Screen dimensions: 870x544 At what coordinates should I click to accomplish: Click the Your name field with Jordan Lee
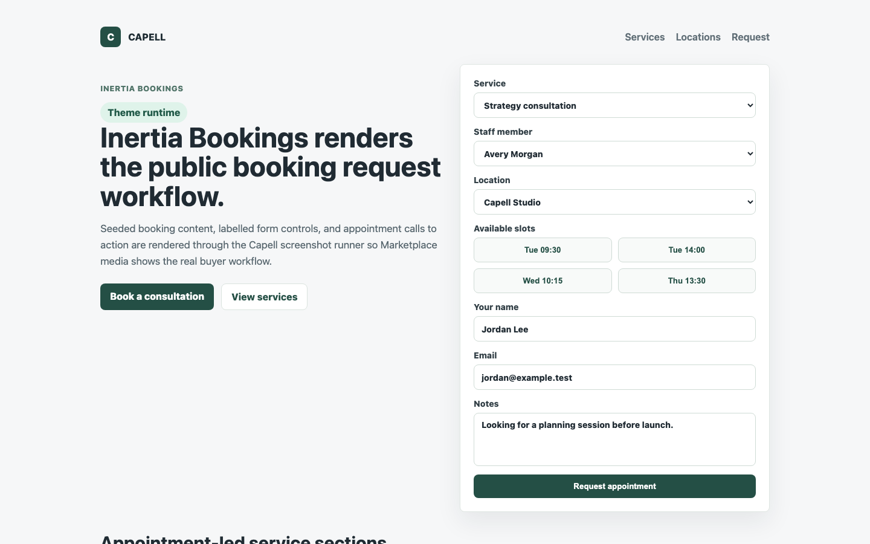point(614,329)
